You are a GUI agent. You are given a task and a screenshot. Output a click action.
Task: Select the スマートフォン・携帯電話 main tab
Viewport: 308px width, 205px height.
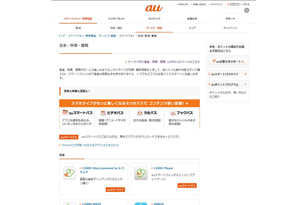(x=78, y=19)
